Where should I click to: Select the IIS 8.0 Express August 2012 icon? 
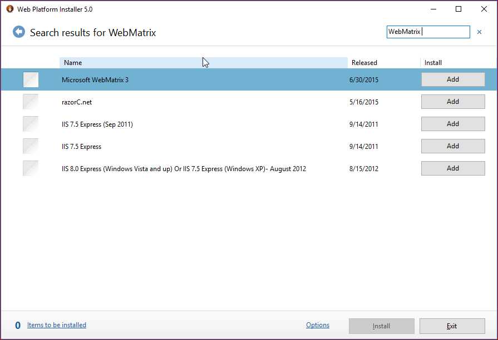pyautogui.click(x=31, y=168)
